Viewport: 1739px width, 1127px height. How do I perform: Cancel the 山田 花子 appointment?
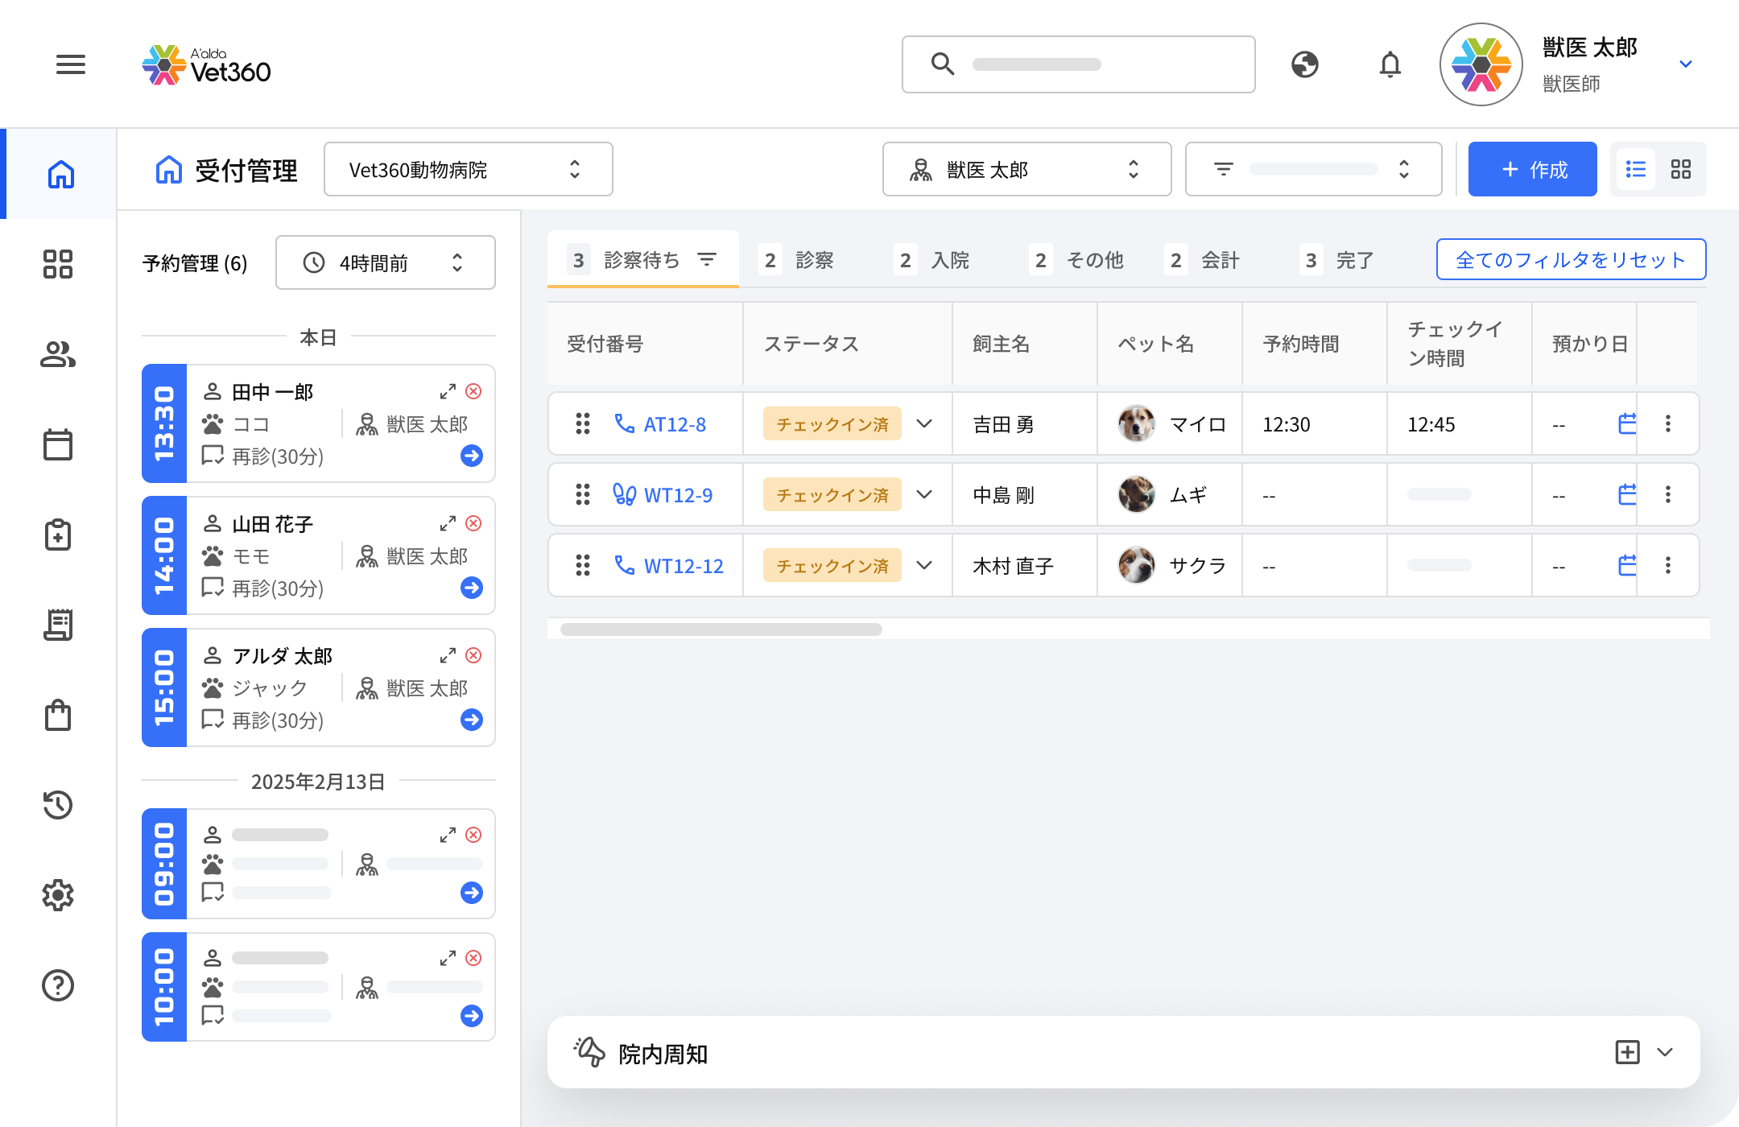pyautogui.click(x=474, y=523)
